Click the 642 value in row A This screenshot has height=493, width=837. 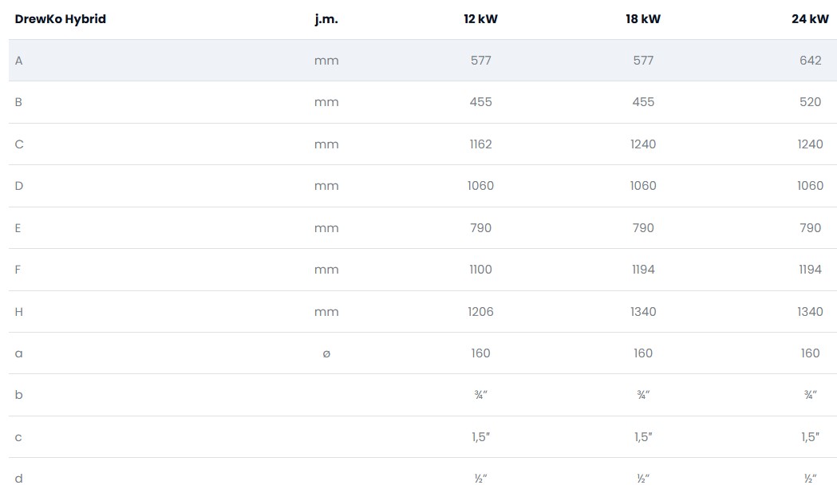810,61
